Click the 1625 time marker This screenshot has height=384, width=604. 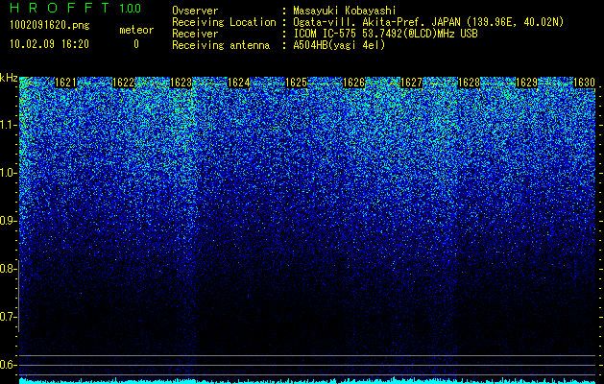pos(296,83)
